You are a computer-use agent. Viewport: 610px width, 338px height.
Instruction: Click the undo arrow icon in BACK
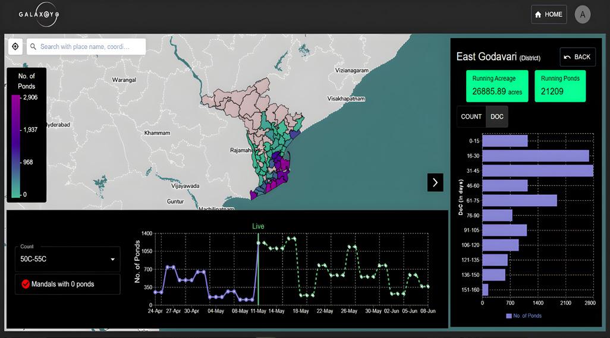pyautogui.click(x=567, y=57)
